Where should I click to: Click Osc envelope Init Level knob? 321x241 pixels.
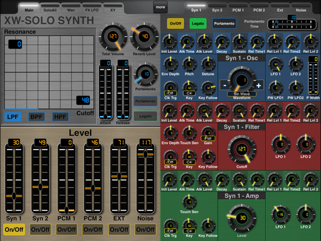169,42
